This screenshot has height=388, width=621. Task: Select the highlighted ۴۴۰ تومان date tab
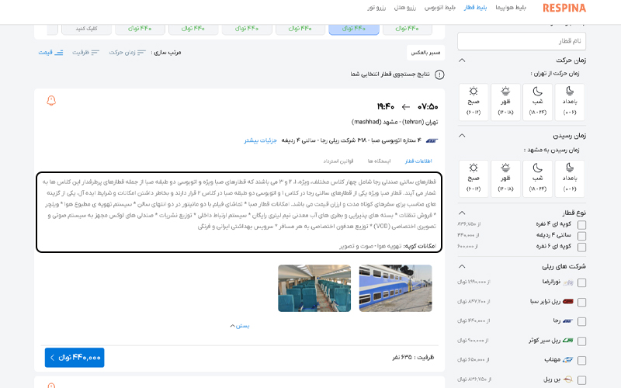[354, 29]
